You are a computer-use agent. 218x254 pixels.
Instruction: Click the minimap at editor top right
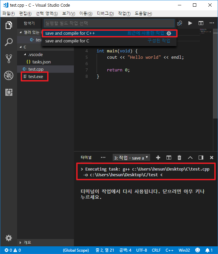(205, 31)
